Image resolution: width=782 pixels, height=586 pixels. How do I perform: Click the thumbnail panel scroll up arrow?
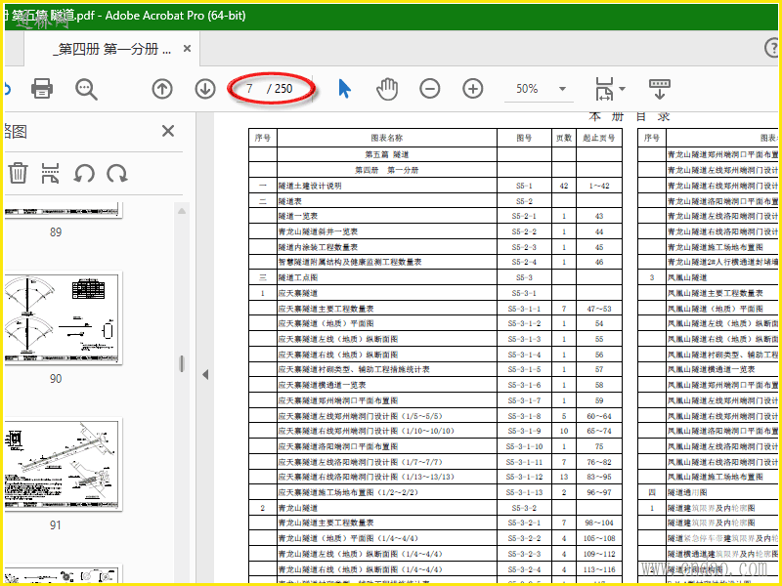click(x=182, y=211)
